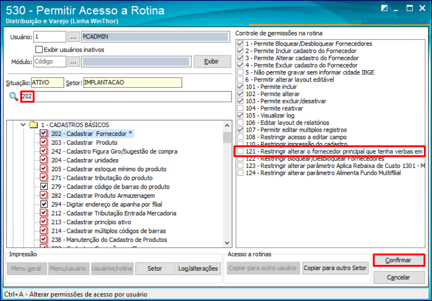Click the Cancelar button
The image size is (432, 301).
(399, 277)
